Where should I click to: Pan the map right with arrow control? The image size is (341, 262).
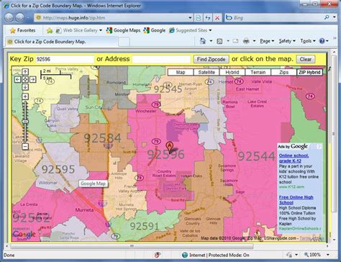(x=33, y=79)
